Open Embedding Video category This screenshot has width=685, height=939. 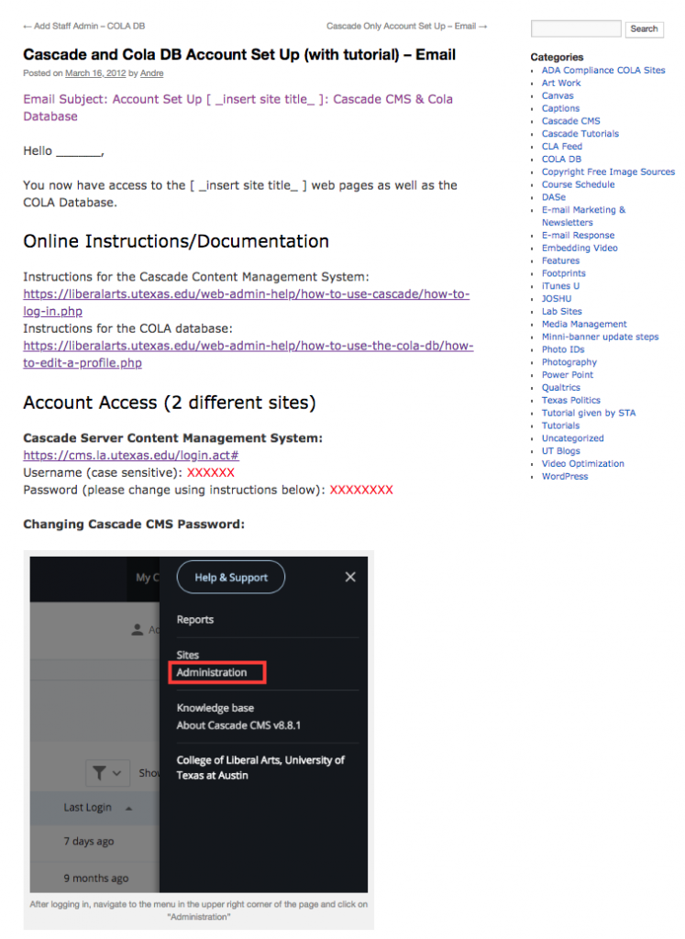pyautogui.click(x=580, y=248)
